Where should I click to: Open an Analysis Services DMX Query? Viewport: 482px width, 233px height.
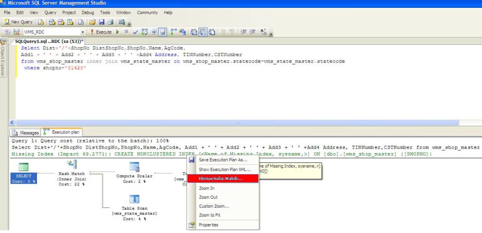pos(61,22)
